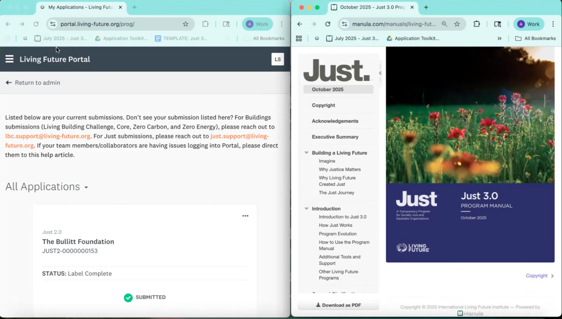Open the Work profile menu in manula window
Screen dimensions: 562x319
point(529,24)
